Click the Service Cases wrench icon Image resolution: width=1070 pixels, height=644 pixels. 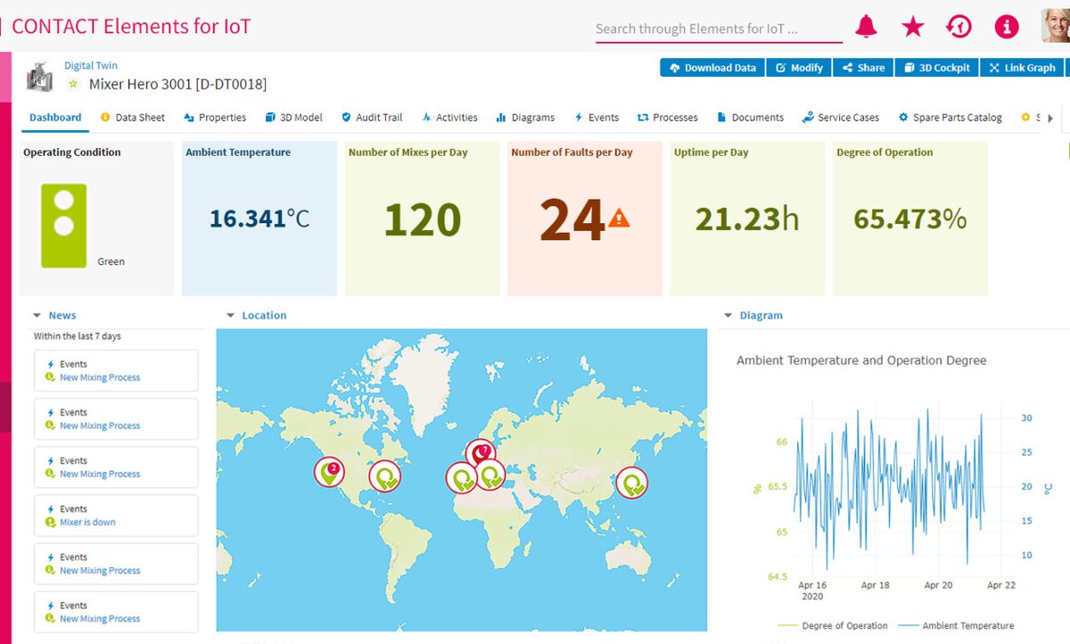pos(807,117)
